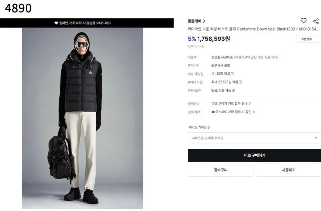Image resolution: width=321 pixels, height=211 pixels.
Task: Open 몽클레어 brand page link
Action: pos(197,21)
